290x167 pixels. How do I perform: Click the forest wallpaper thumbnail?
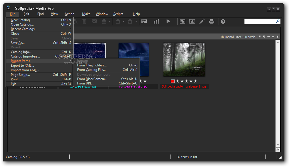184,60
